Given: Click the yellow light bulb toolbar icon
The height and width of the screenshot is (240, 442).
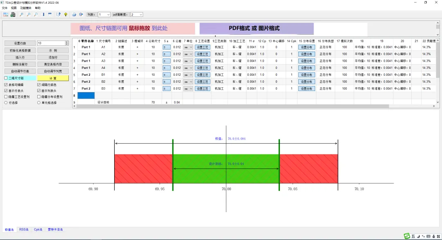Looking at the screenshot, I should (65, 14).
